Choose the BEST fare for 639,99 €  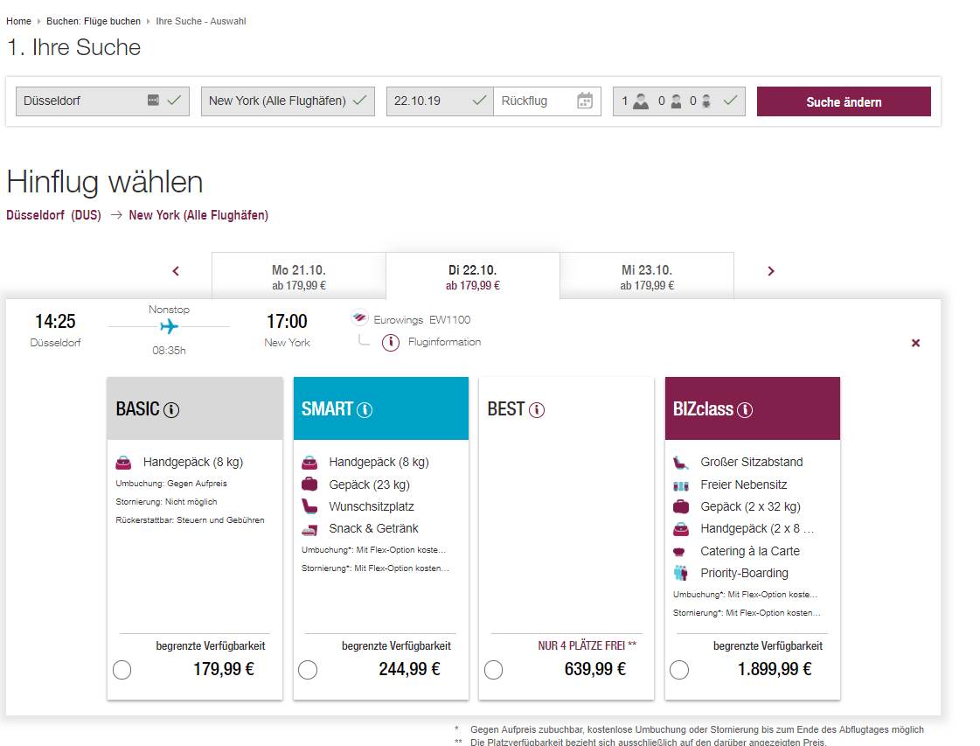[x=494, y=670]
